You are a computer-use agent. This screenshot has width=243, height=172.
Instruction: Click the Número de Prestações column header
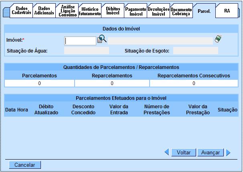coord(157,109)
